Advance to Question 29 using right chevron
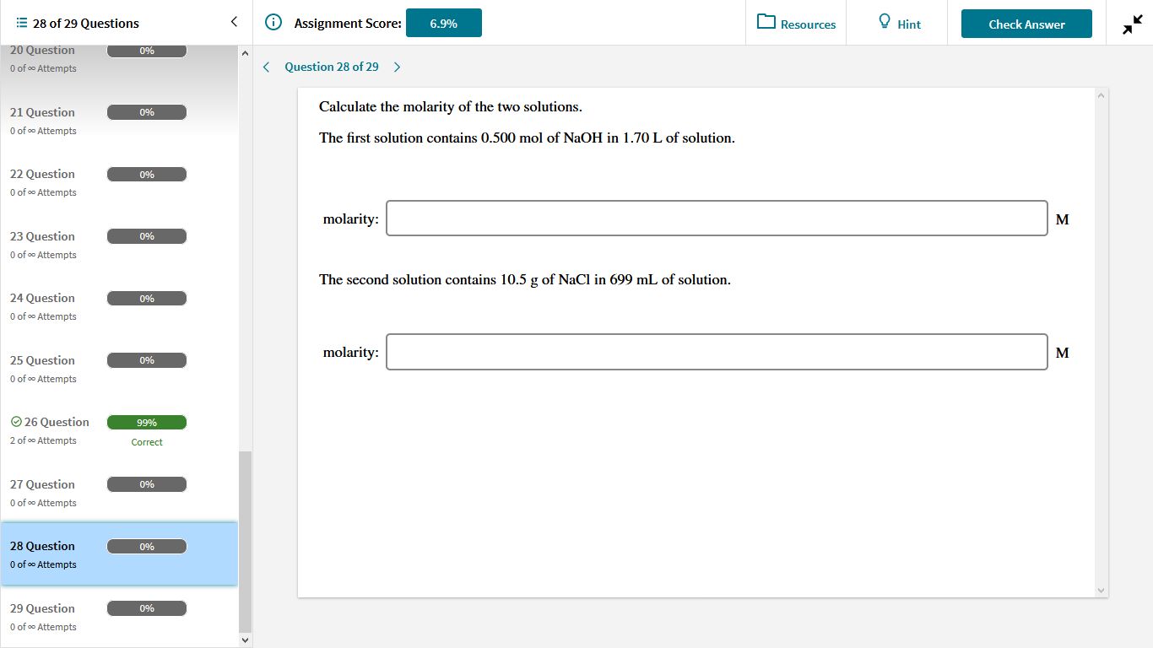Screen dimensions: 1153x648 pos(397,67)
